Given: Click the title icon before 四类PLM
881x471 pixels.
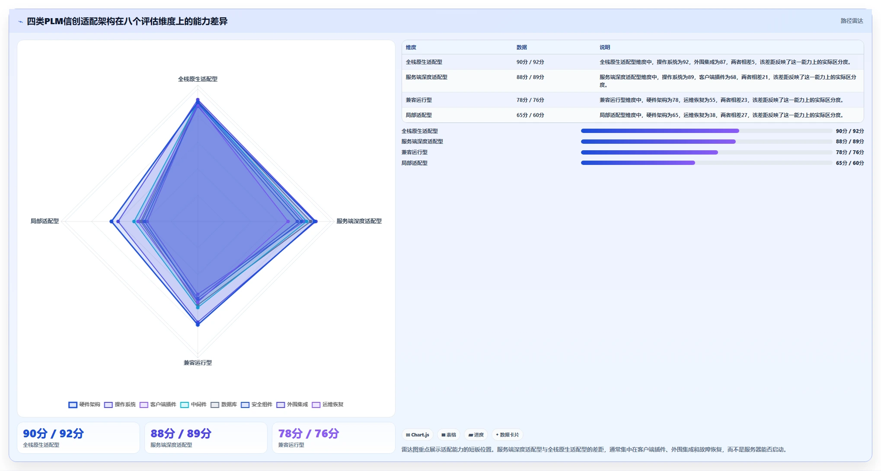Looking at the screenshot, I should point(21,21).
